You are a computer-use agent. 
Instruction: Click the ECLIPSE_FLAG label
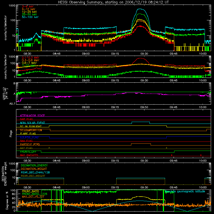point(29,137)
